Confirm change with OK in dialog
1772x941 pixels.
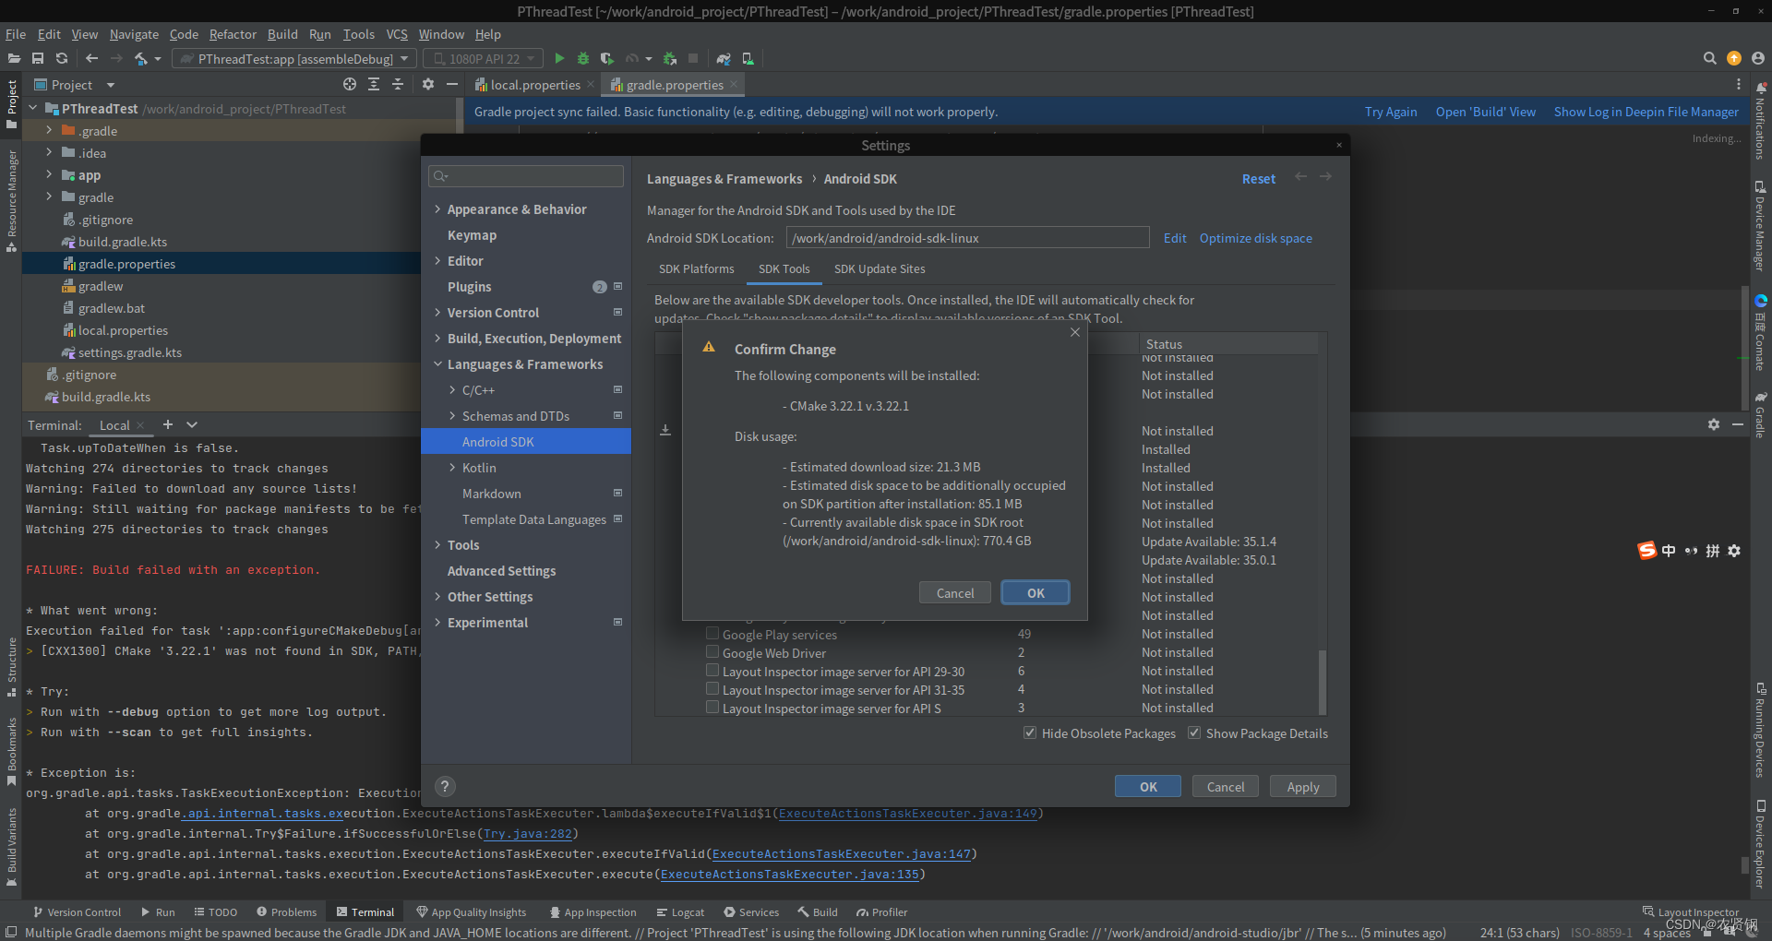click(1036, 592)
